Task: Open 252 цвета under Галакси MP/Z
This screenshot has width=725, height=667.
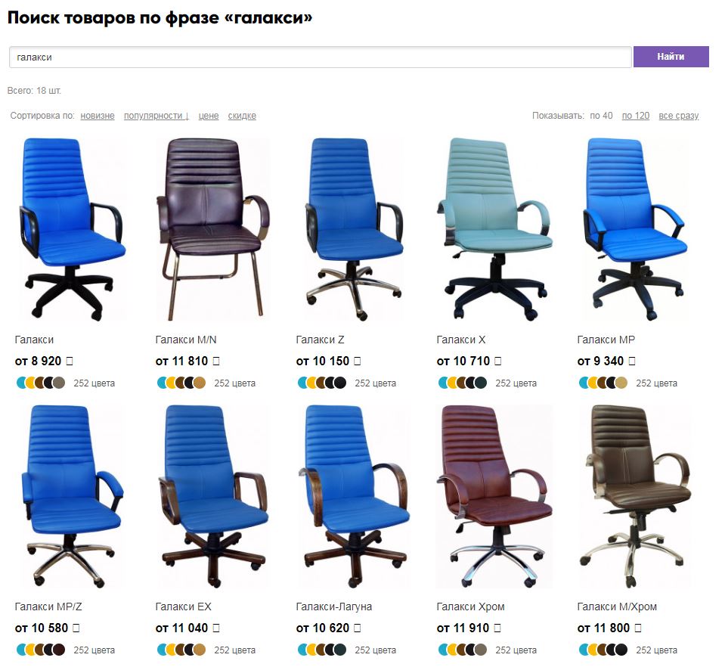Action: click(94, 650)
